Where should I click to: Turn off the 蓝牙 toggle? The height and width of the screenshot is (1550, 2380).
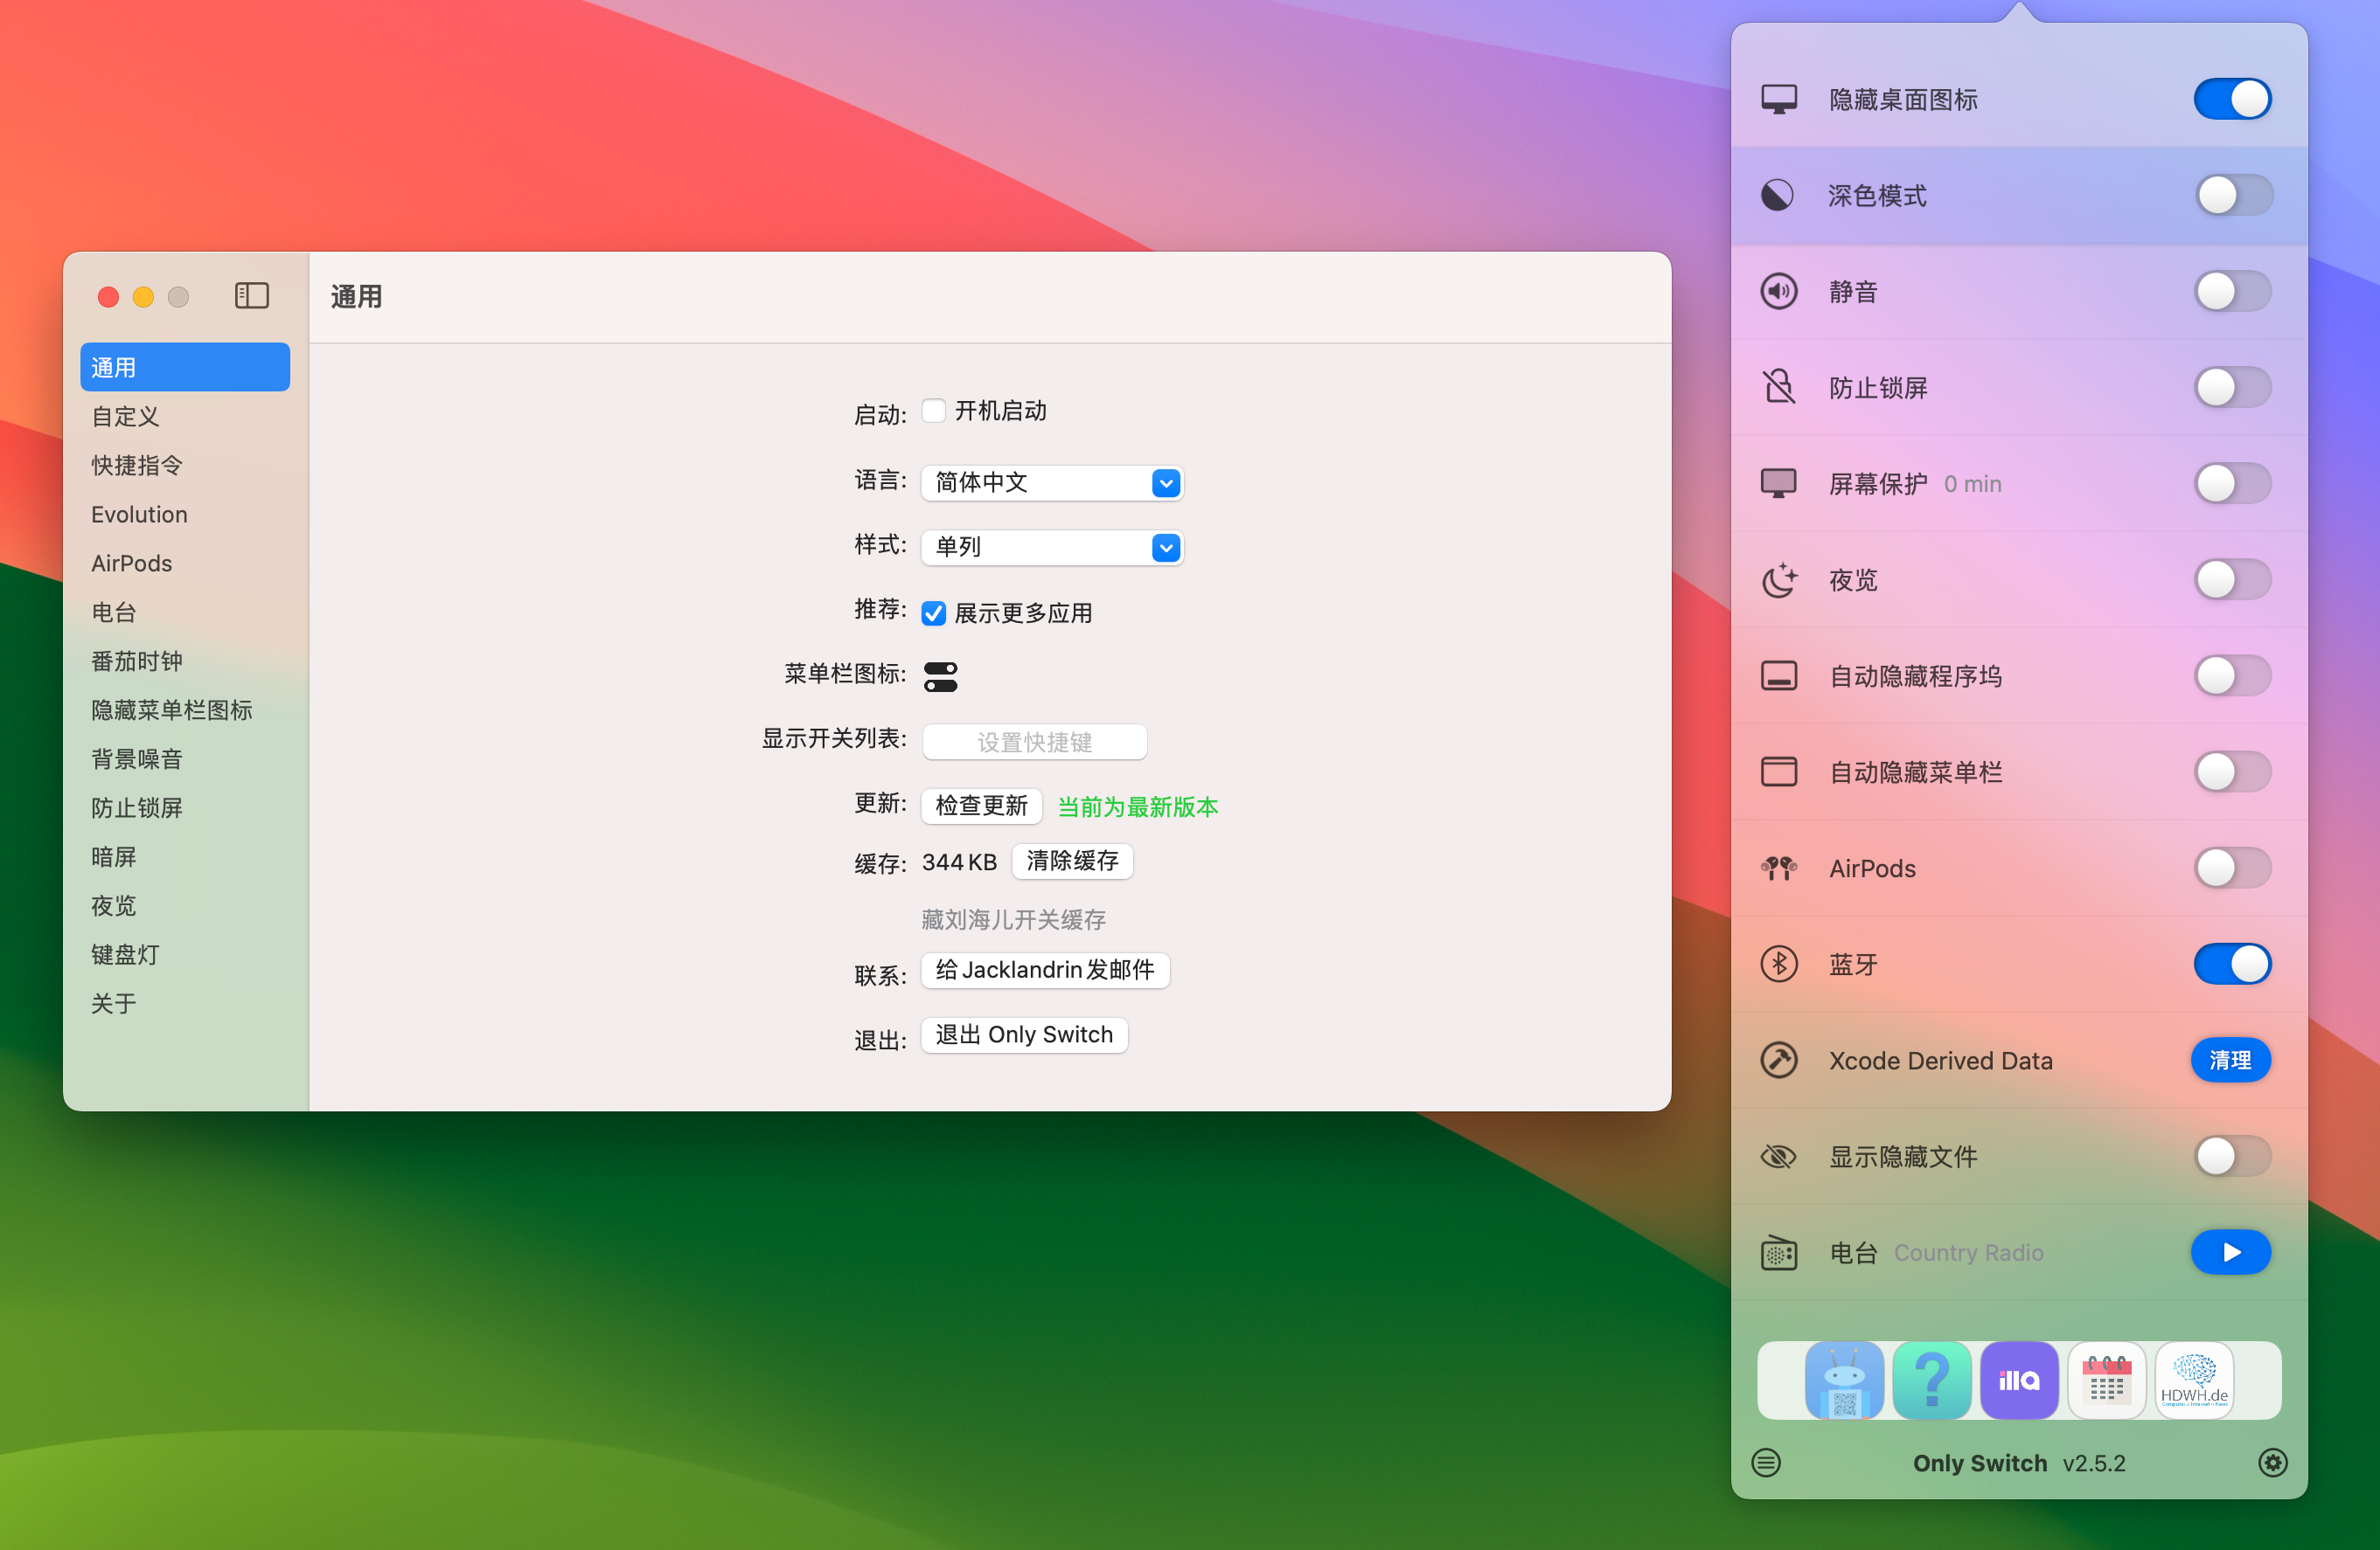coord(2232,964)
